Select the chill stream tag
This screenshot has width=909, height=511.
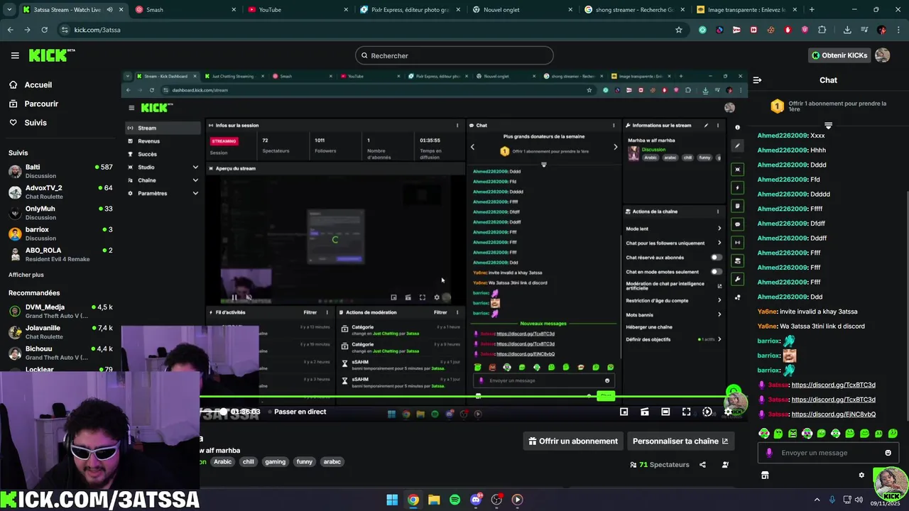point(248,462)
